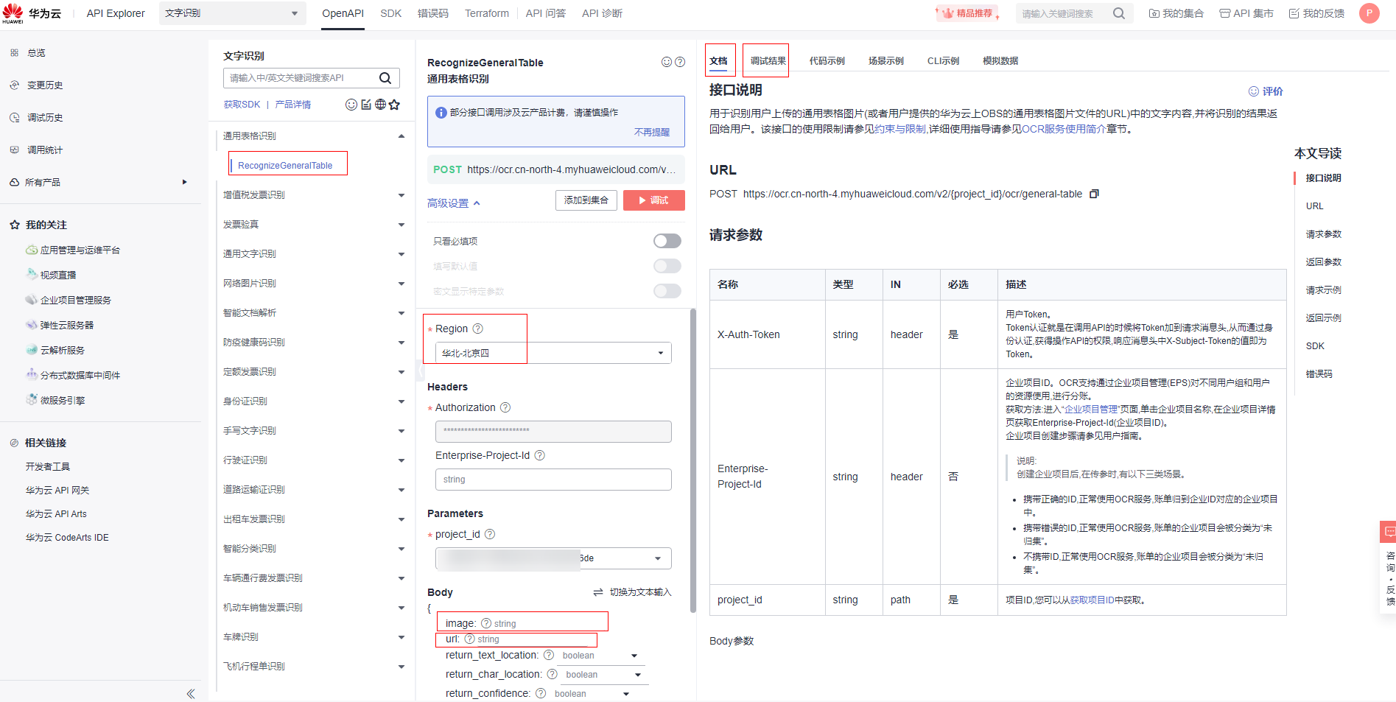Expand 增值税发票识别 category
This screenshot has width=1396, height=702.
click(401, 195)
